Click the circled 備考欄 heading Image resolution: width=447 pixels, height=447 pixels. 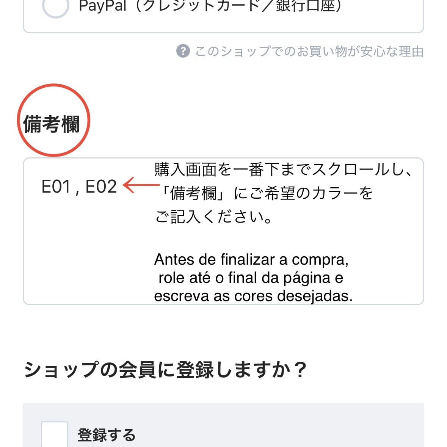point(52,124)
